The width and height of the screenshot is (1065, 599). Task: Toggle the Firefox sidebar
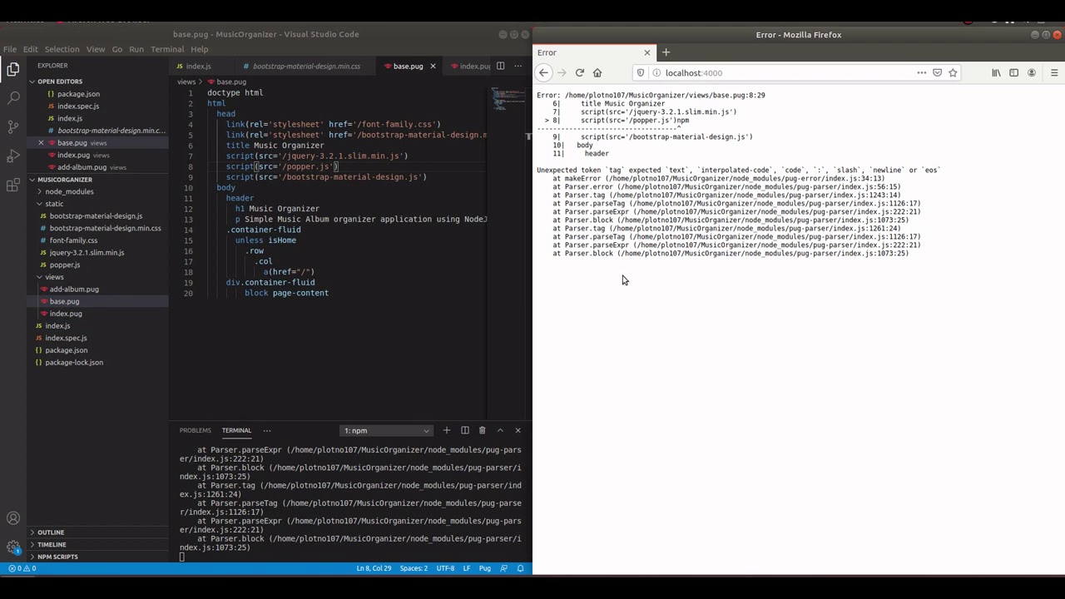tap(1013, 73)
